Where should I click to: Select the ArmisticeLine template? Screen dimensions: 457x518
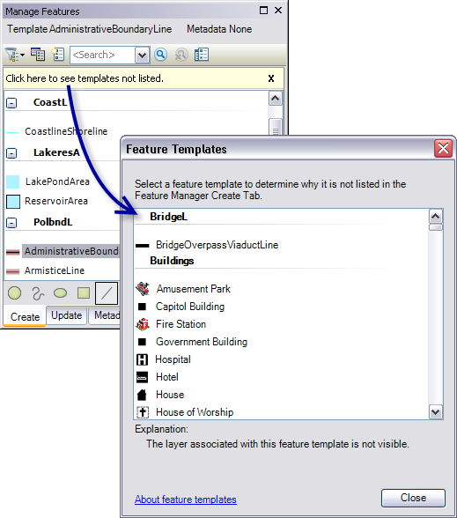55,270
